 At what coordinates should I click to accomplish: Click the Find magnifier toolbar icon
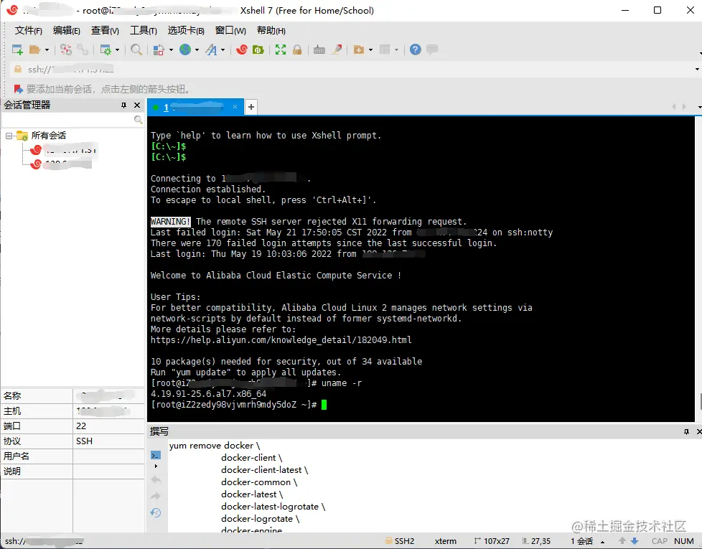point(136,50)
